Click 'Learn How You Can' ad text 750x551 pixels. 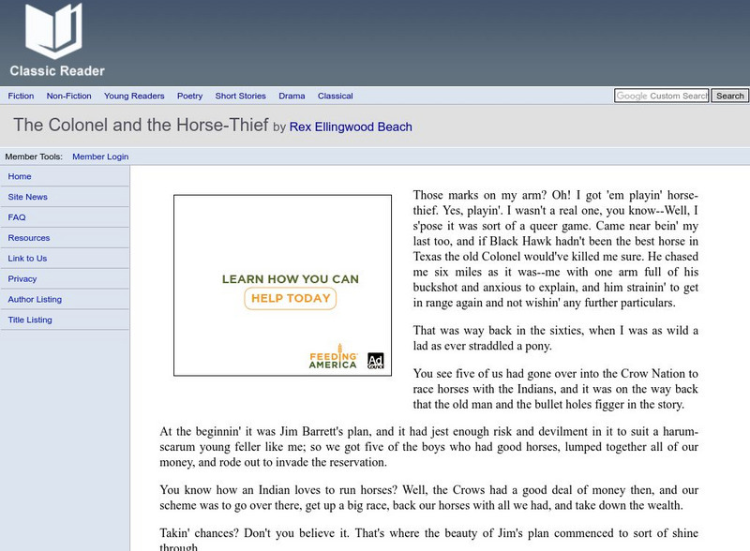point(291,279)
